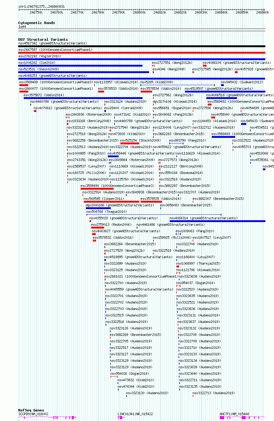274x421 pixels.
Task: Click esv1607517 (Levy2007) label
Action: click(212, 237)
